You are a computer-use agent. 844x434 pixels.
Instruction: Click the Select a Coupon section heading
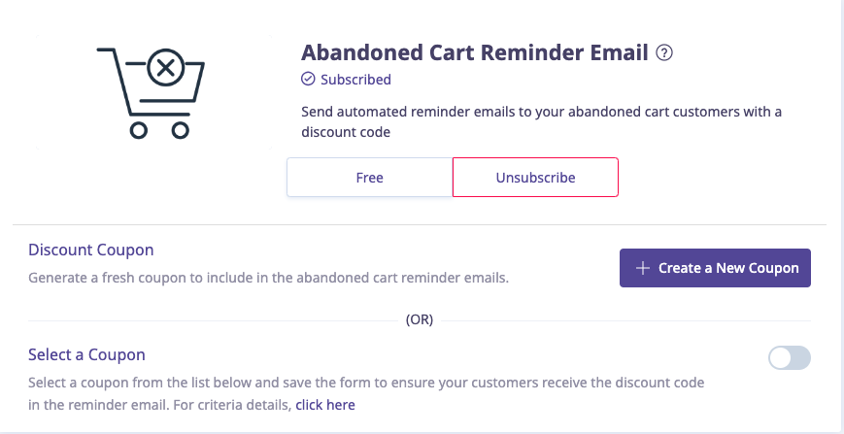pyautogui.click(x=87, y=354)
